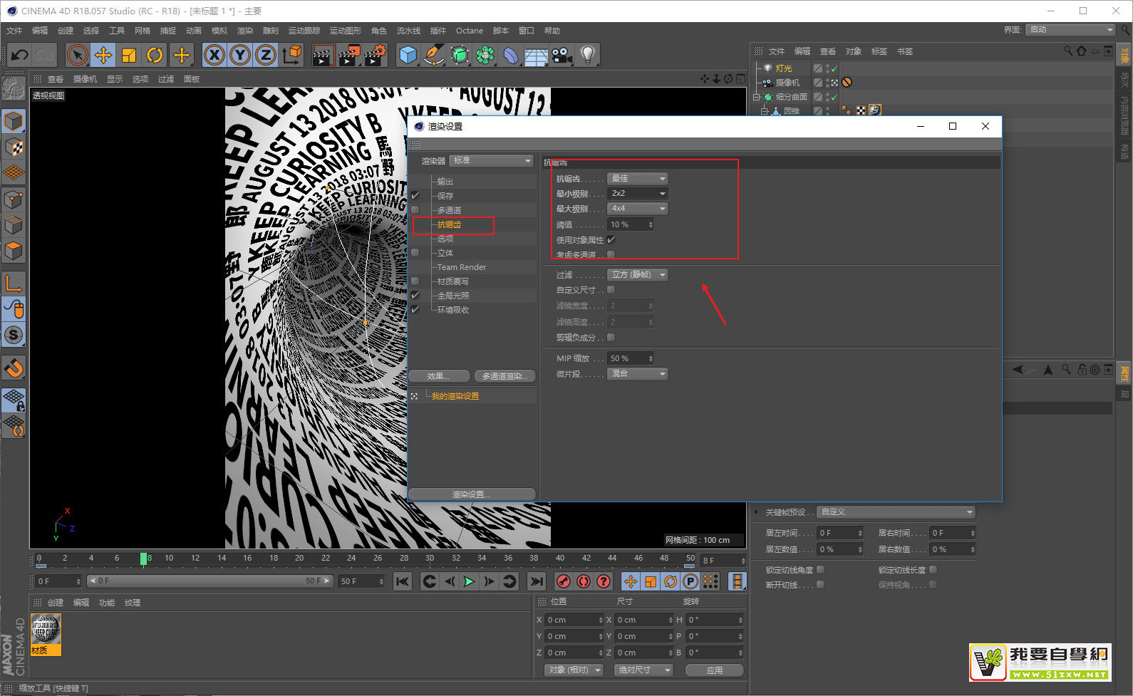Click the render to picture viewer icon

coord(348,55)
